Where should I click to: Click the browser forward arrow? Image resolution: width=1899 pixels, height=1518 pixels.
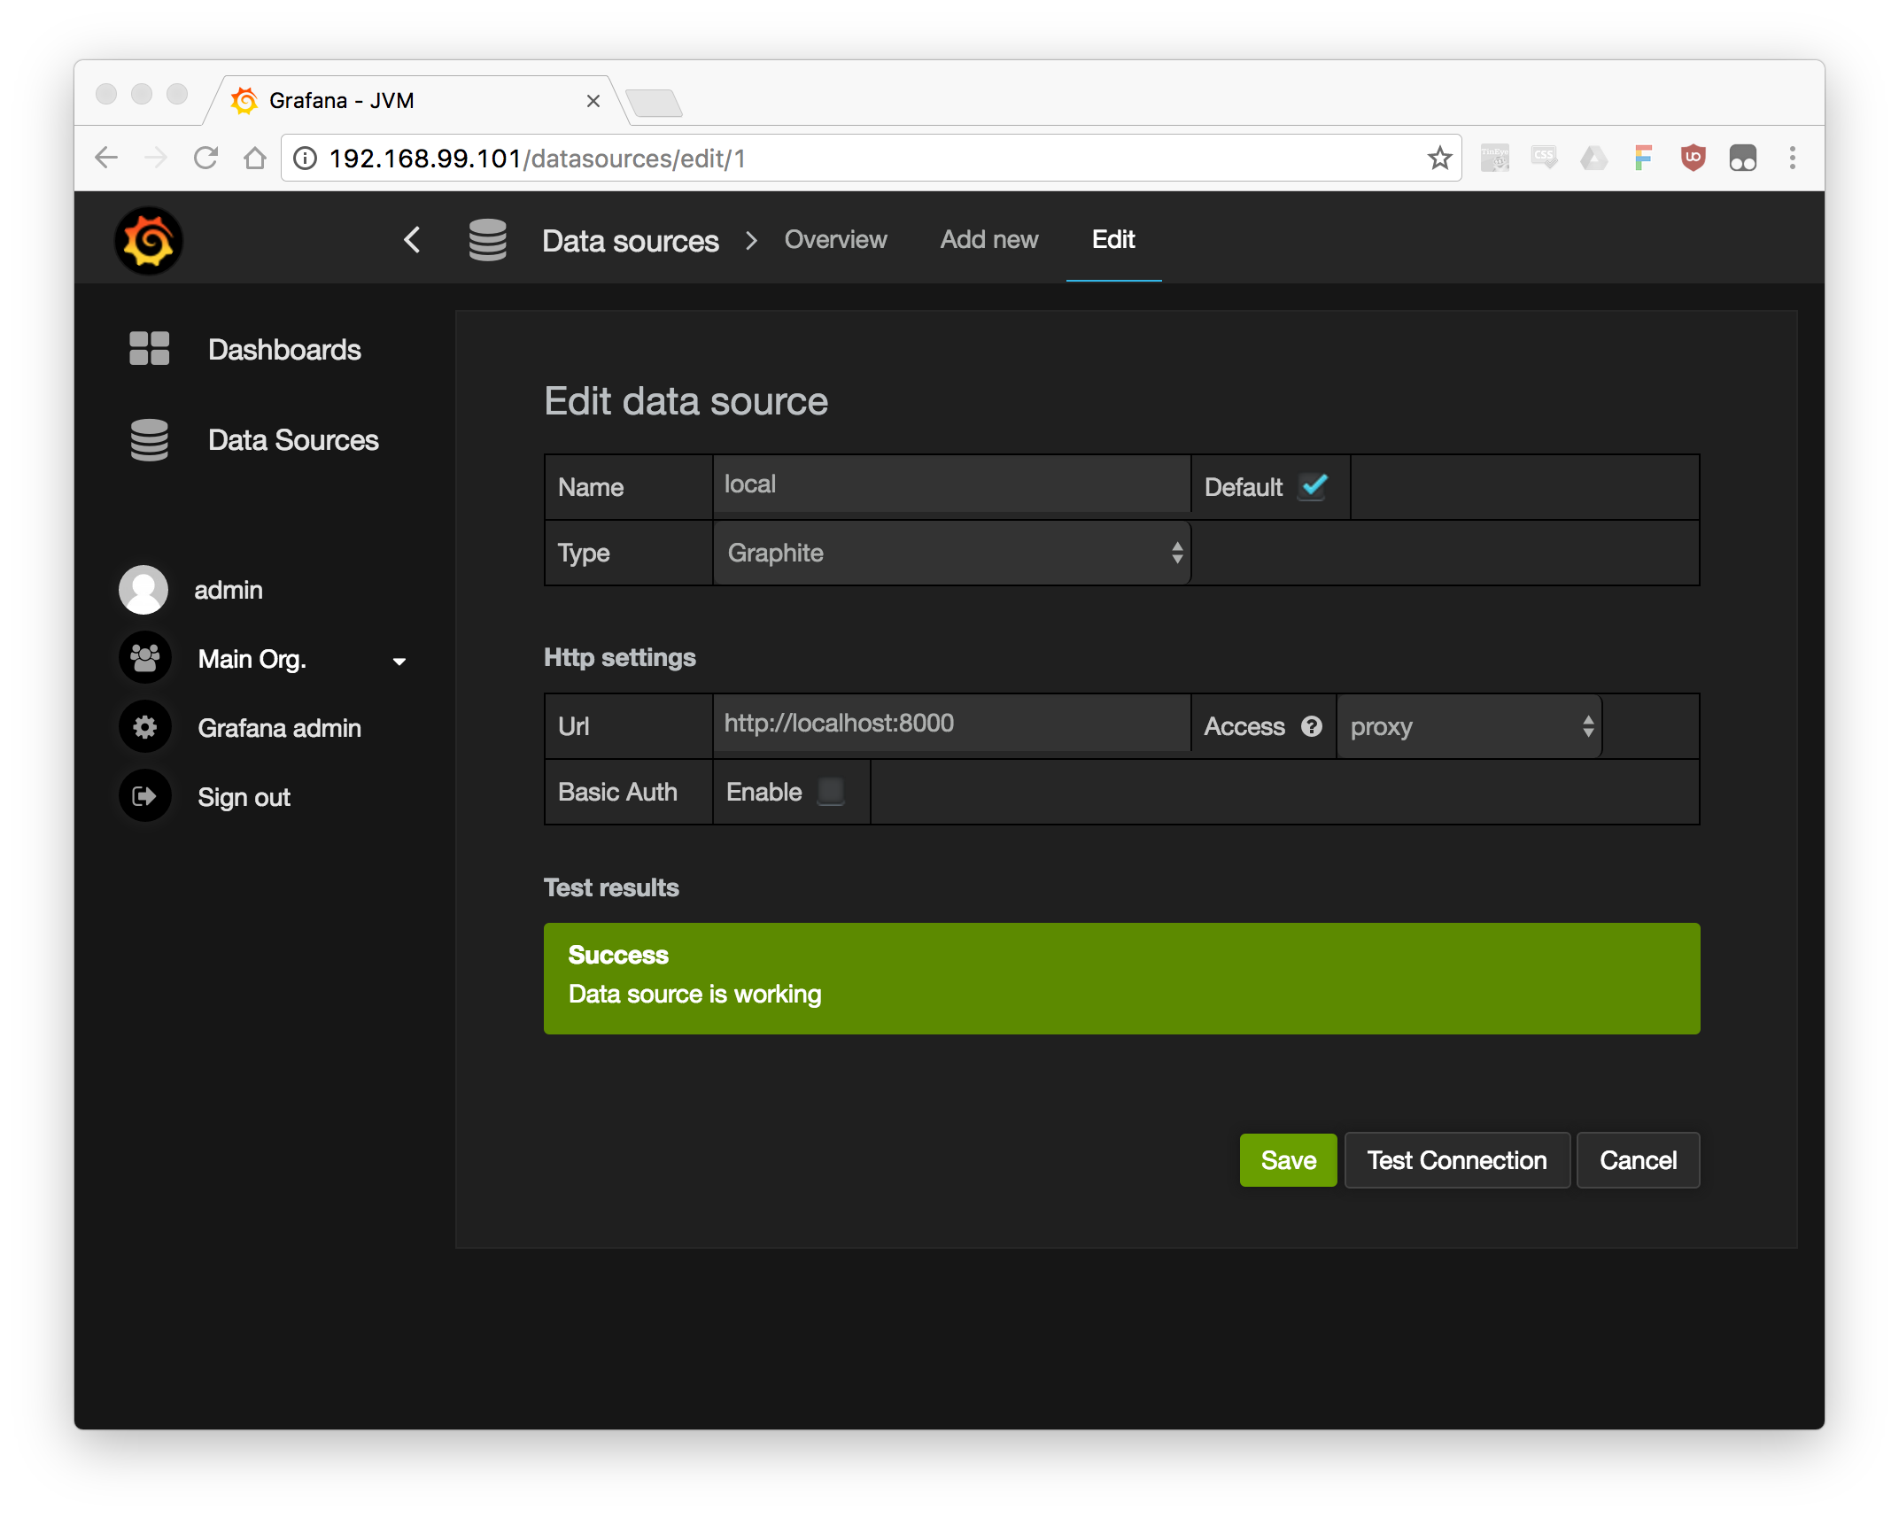coord(156,158)
